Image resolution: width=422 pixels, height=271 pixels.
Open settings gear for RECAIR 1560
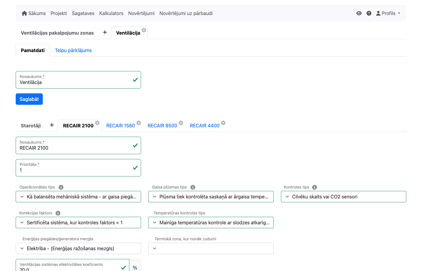pyautogui.click(x=139, y=123)
